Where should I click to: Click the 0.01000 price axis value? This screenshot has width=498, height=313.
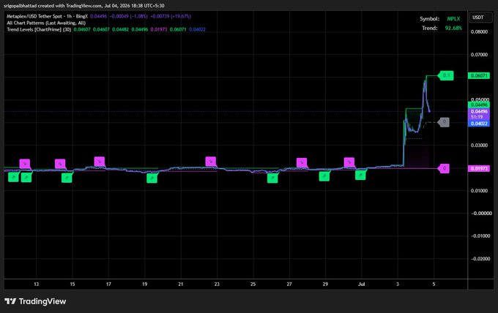pos(479,191)
